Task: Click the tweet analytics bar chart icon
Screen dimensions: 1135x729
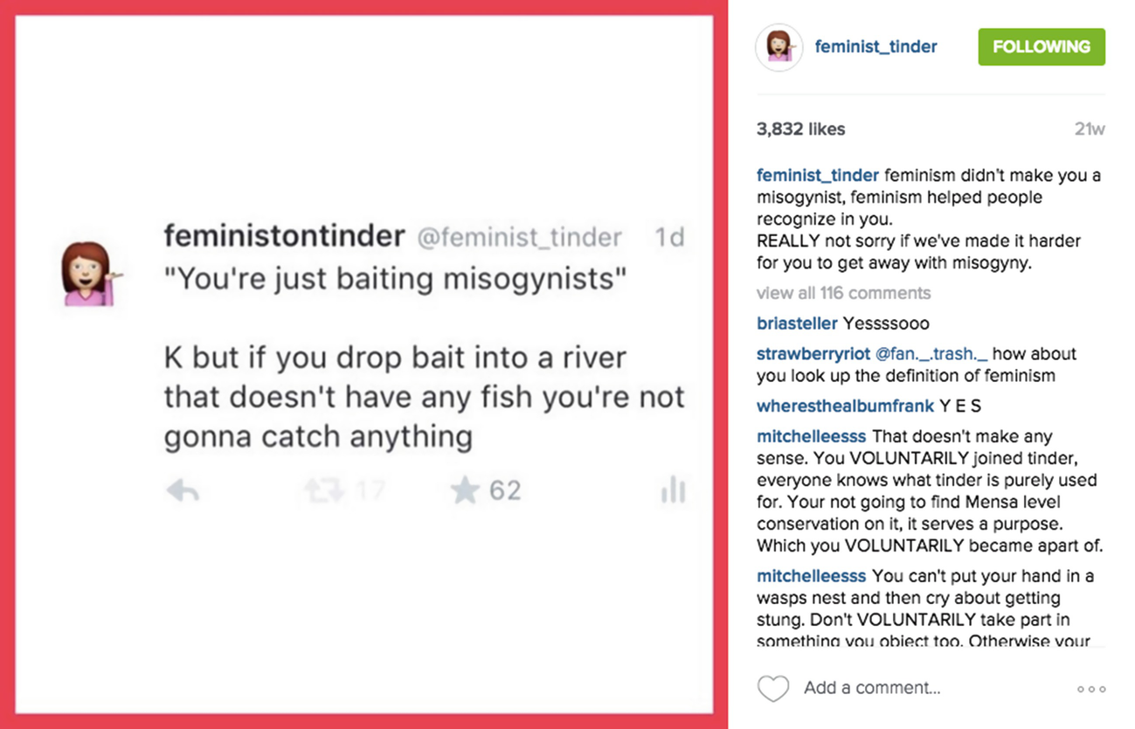Action: 673,491
